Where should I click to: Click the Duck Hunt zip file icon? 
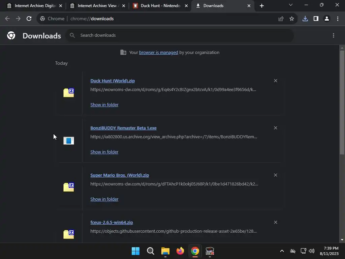[x=69, y=92]
